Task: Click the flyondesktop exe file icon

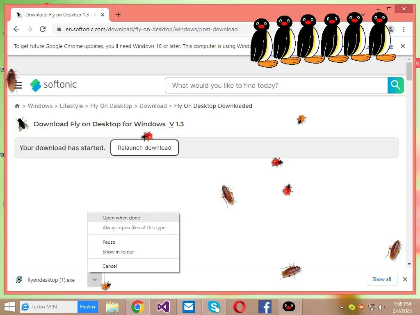Action: click(19, 280)
